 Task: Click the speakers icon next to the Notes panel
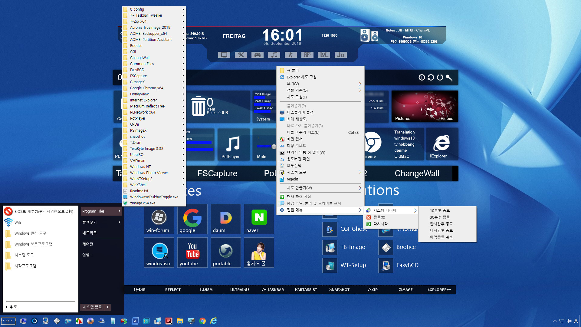tap(369, 35)
